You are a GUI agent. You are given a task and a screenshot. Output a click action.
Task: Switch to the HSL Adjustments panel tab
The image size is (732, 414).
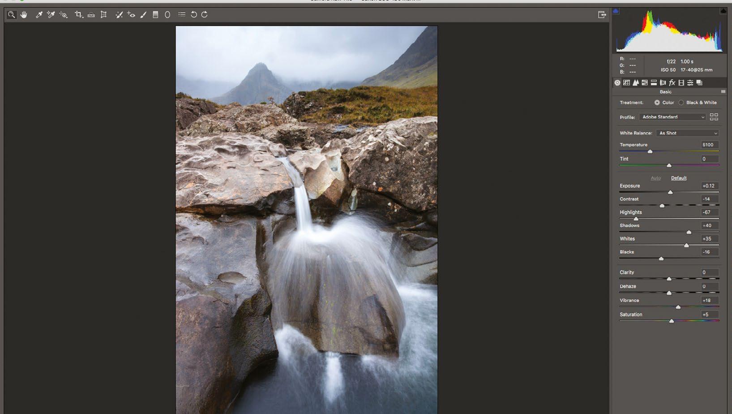click(x=645, y=83)
